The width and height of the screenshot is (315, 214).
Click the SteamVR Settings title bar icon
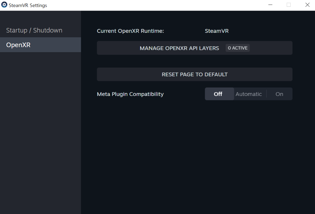tap(4, 5)
